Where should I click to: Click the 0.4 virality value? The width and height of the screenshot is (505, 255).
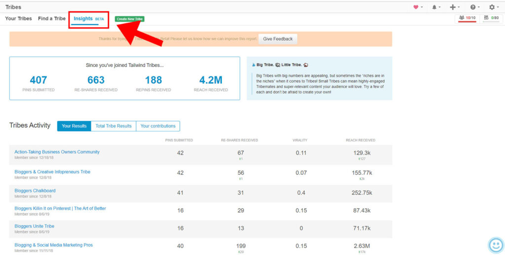[x=301, y=193]
